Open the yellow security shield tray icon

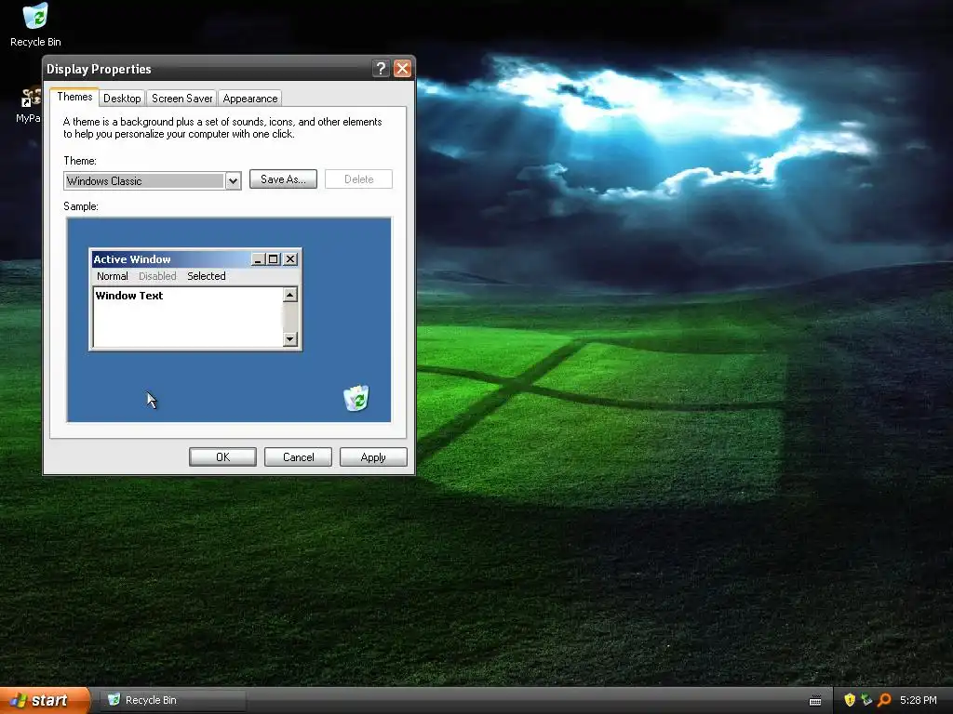(850, 700)
